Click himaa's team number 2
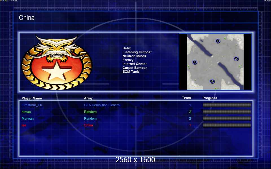Image resolution: width=271 pixels, height=169 pixels. coord(190,112)
